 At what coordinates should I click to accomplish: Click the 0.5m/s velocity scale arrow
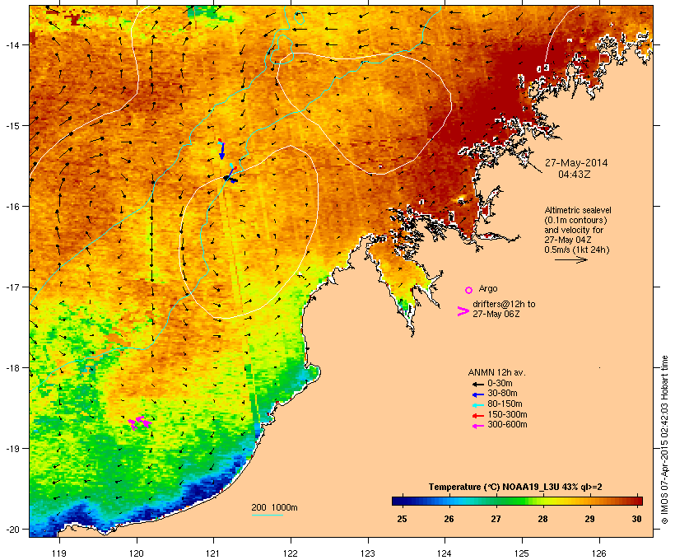click(x=570, y=259)
